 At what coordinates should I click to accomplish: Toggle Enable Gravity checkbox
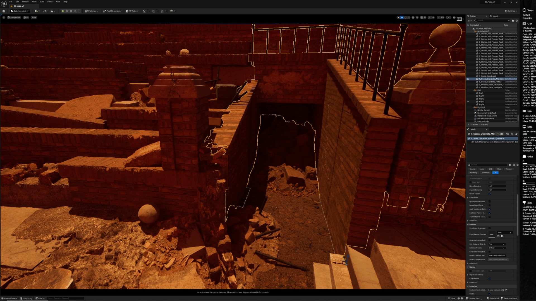tap(489, 194)
